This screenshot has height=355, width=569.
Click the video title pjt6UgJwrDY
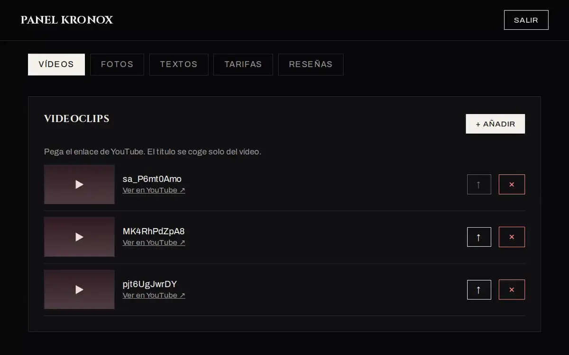[150, 284]
